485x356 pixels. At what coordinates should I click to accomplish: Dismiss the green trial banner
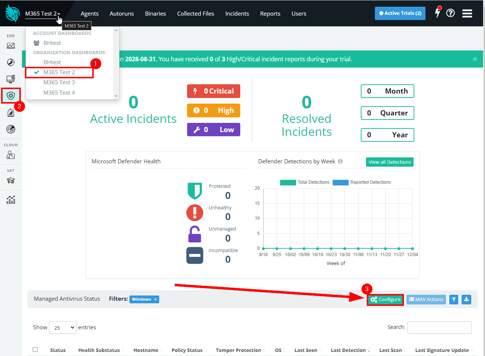[x=475, y=59]
